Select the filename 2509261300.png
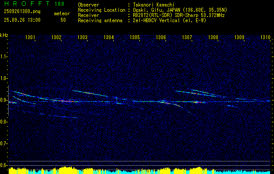This screenshot has width=274, height=174. coord(22,11)
